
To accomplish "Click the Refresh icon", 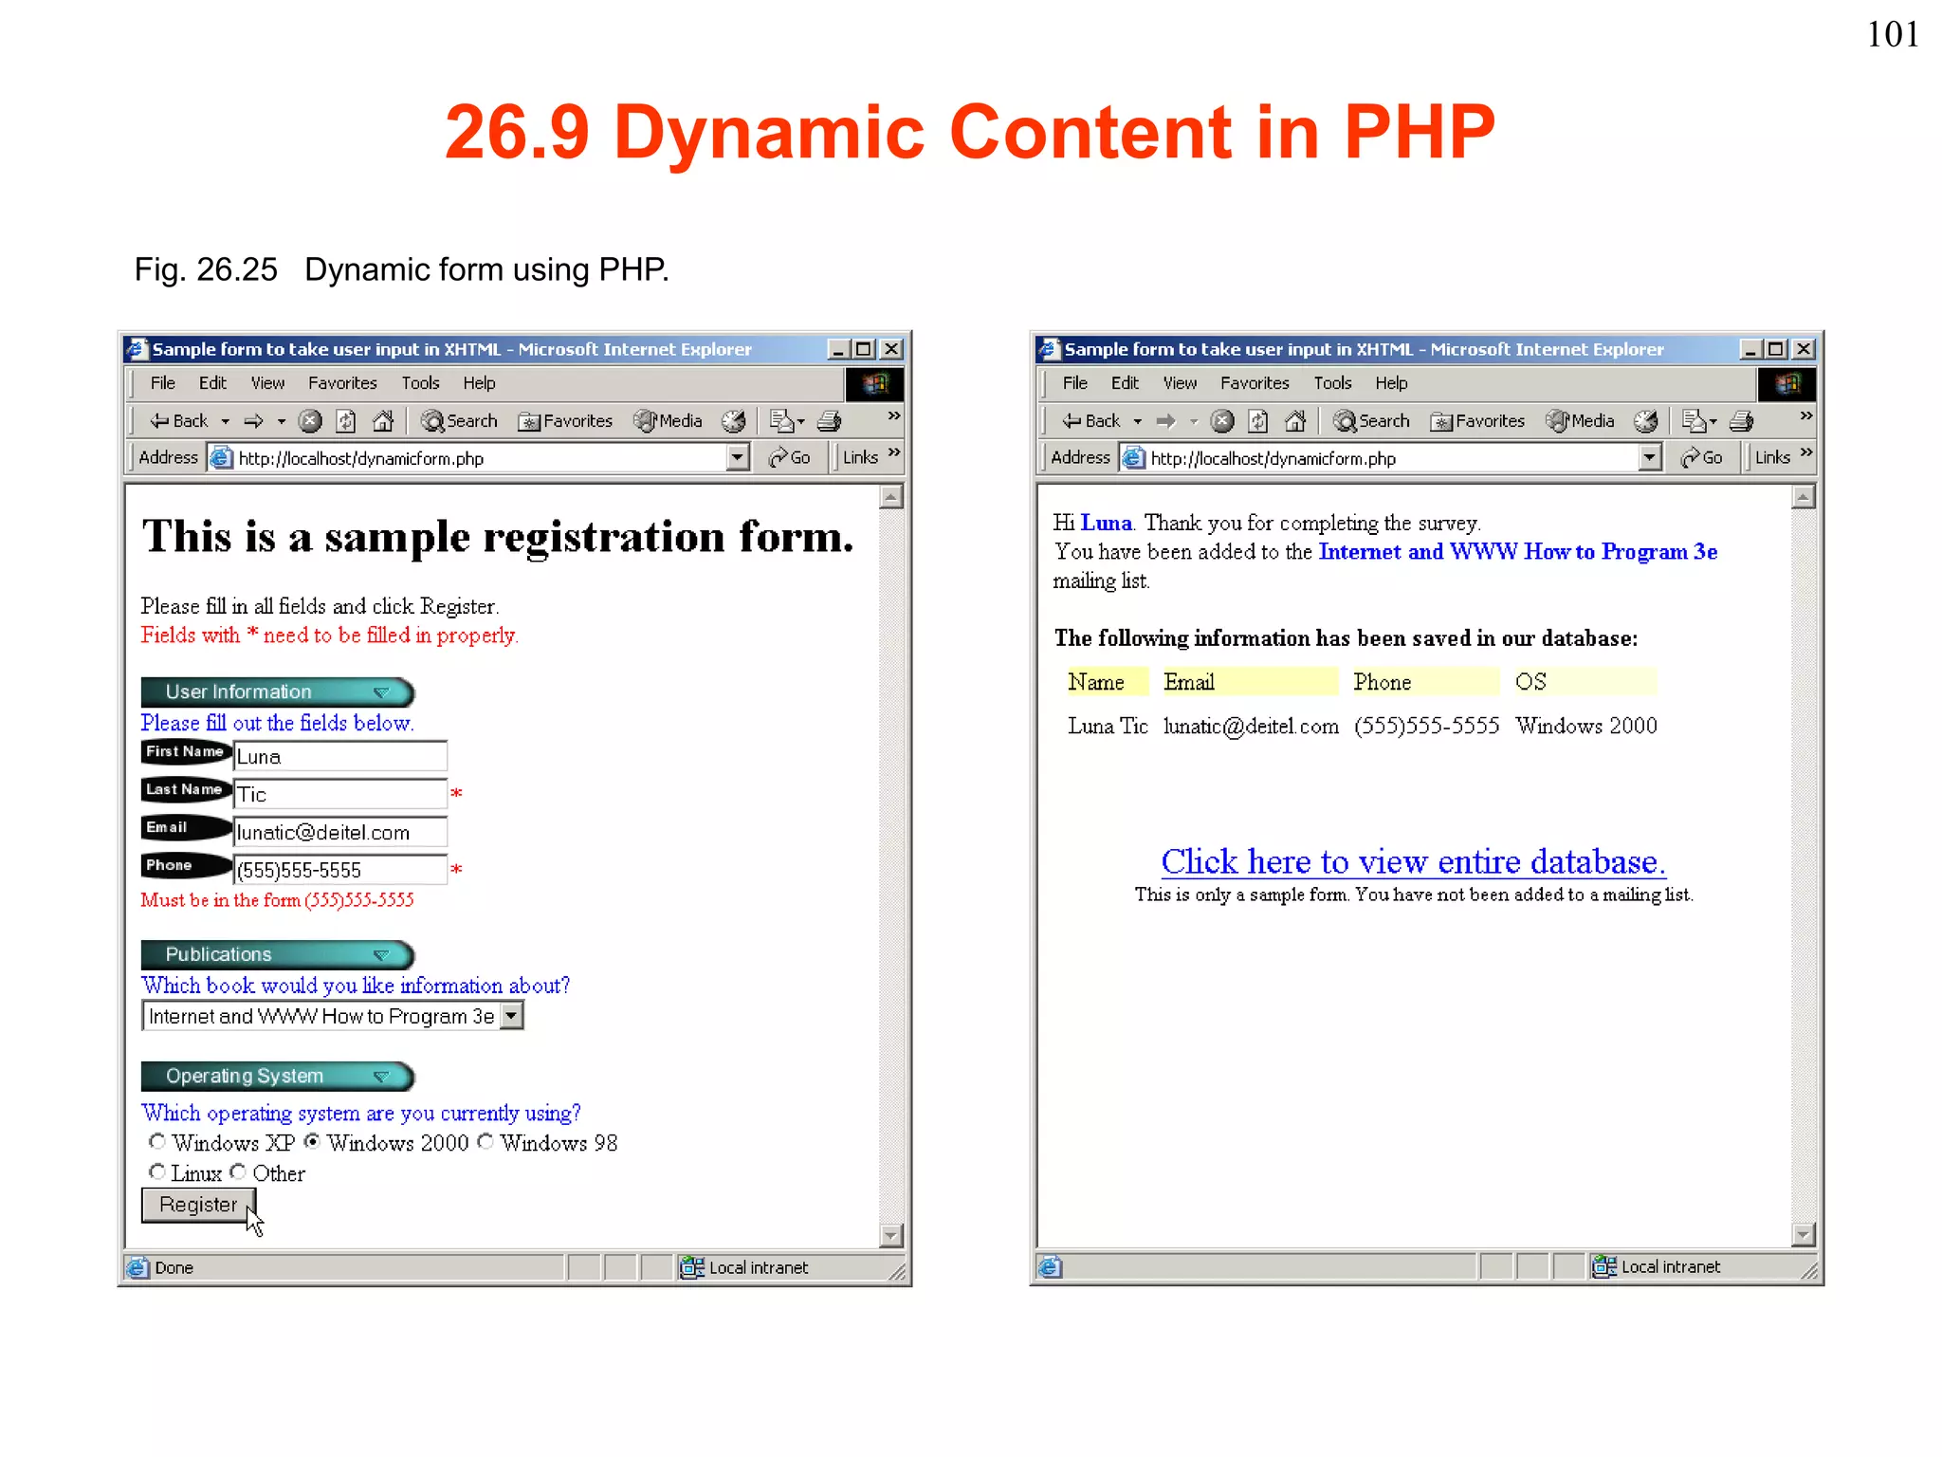I will point(347,420).
